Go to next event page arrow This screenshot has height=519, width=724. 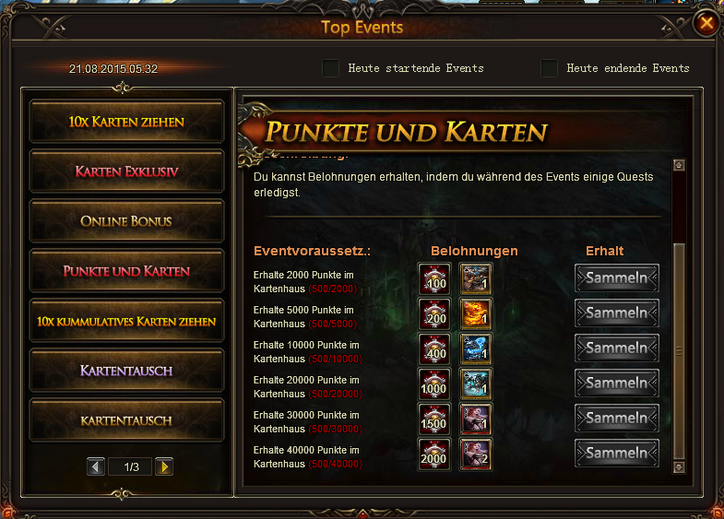click(x=164, y=466)
